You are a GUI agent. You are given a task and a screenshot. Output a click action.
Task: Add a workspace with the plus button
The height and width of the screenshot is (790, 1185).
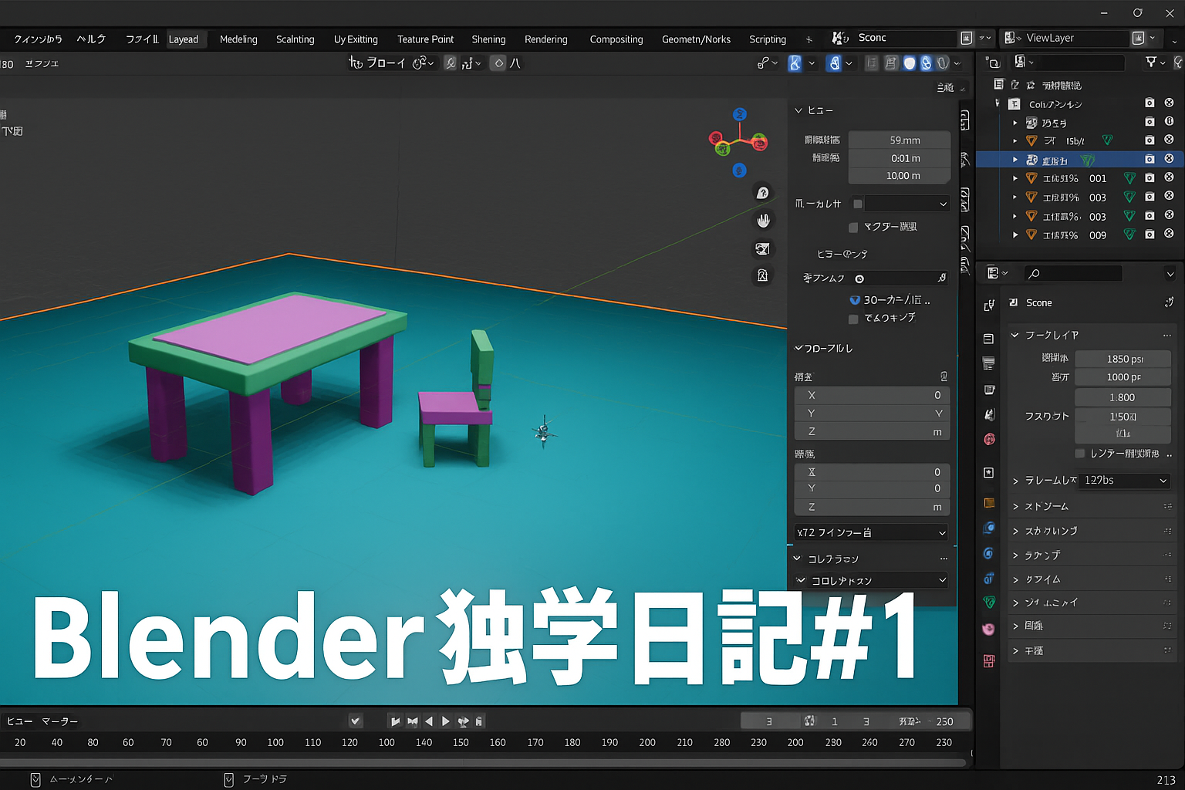click(809, 39)
